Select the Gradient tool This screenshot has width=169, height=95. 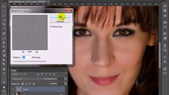[x=4, y=55]
